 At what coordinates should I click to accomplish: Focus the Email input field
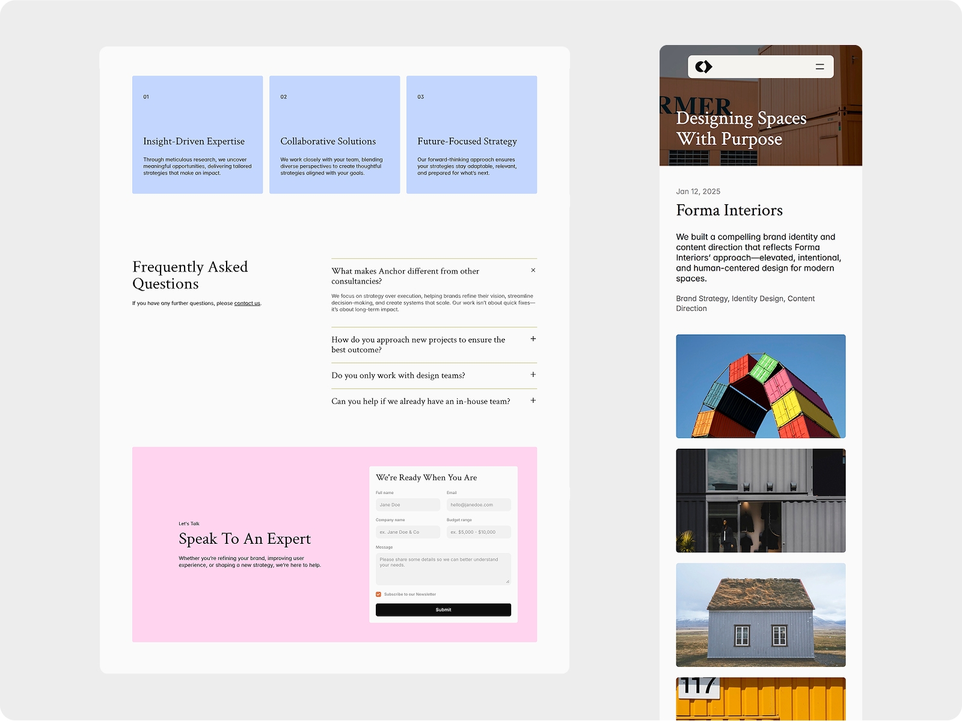pyautogui.click(x=479, y=505)
